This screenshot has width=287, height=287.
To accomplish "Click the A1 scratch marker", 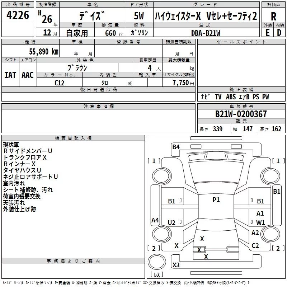I will click(260, 213).
